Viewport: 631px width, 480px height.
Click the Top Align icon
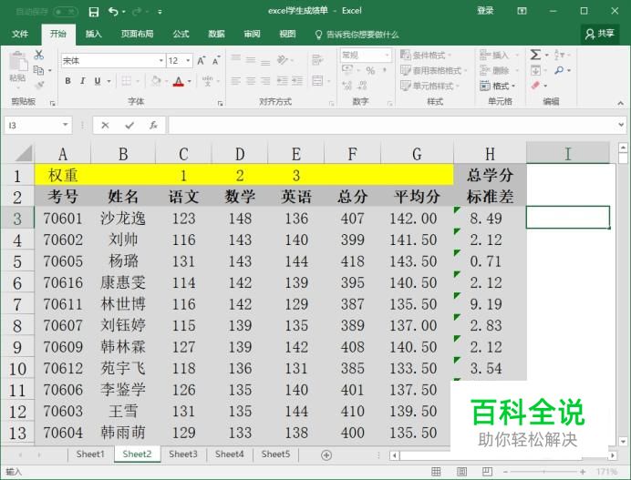236,59
